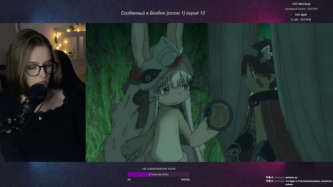Image resolution: width=333 pixels, height=187 pixels.
Task: Click the streamer webcam feed
Action: [43, 92]
